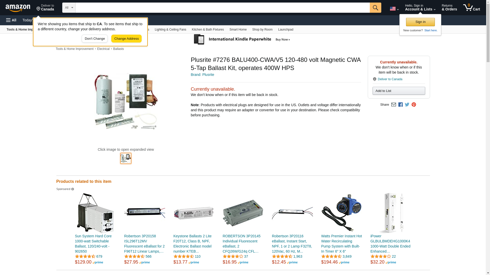Share product on Pinterest icon

point(414,105)
